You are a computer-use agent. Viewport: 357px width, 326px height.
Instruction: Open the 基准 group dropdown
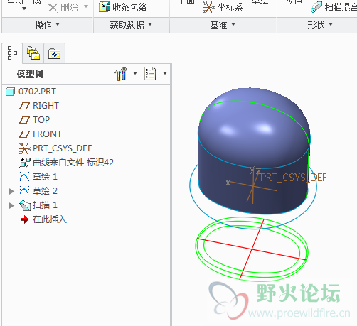coord(223,25)
